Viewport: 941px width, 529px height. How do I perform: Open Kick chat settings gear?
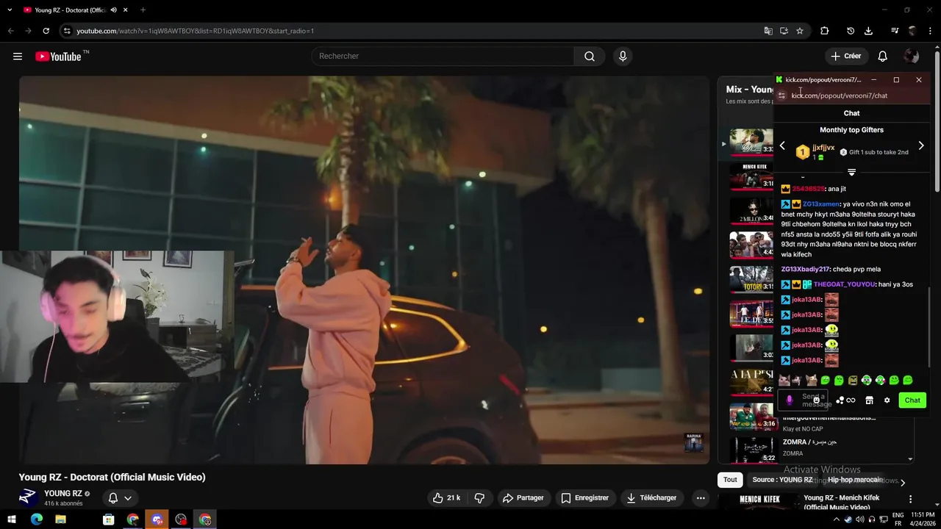pyautogui.click(x=887, y=400)
